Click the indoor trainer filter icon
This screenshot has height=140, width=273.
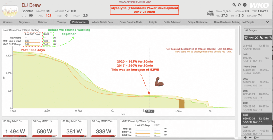pyautogui.click(x=256, y=37)
